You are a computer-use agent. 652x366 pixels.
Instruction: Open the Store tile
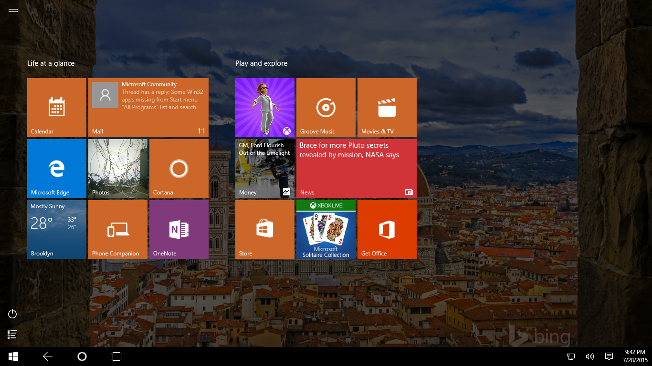(x=265, y=230)
